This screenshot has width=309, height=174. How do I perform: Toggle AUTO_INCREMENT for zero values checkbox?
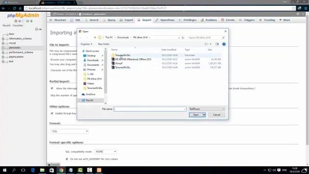coord(67,159)
